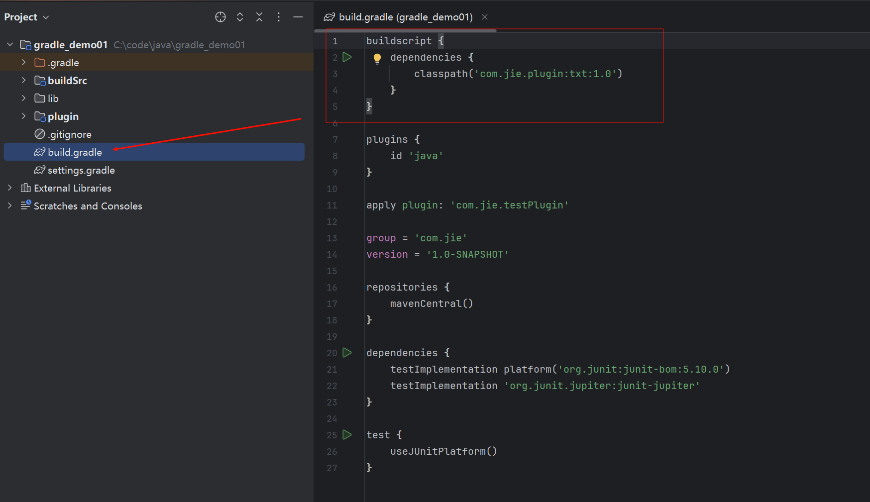Screen dimensions: 870x502
Task: Click line number 1 in gutter
Action: tap(335, 41)
